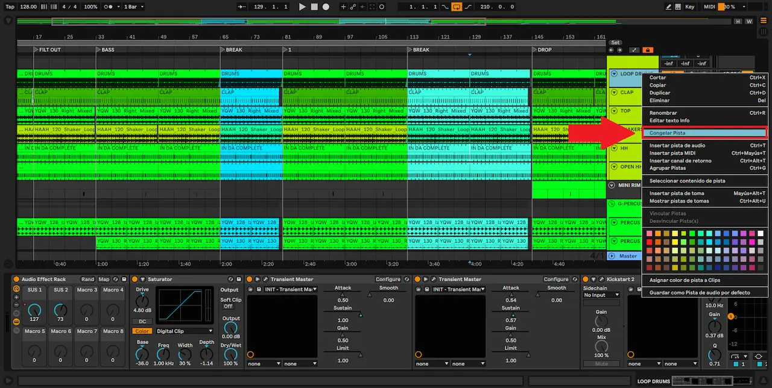Click the orange arrangement view selector icon
This screenshot has height=388, width=772.
point(764,21)
